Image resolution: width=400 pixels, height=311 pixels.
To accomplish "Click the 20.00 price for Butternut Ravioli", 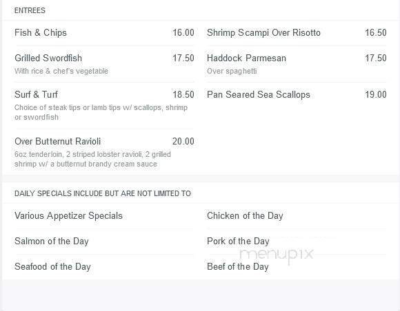I will click(x=183, y=142).
